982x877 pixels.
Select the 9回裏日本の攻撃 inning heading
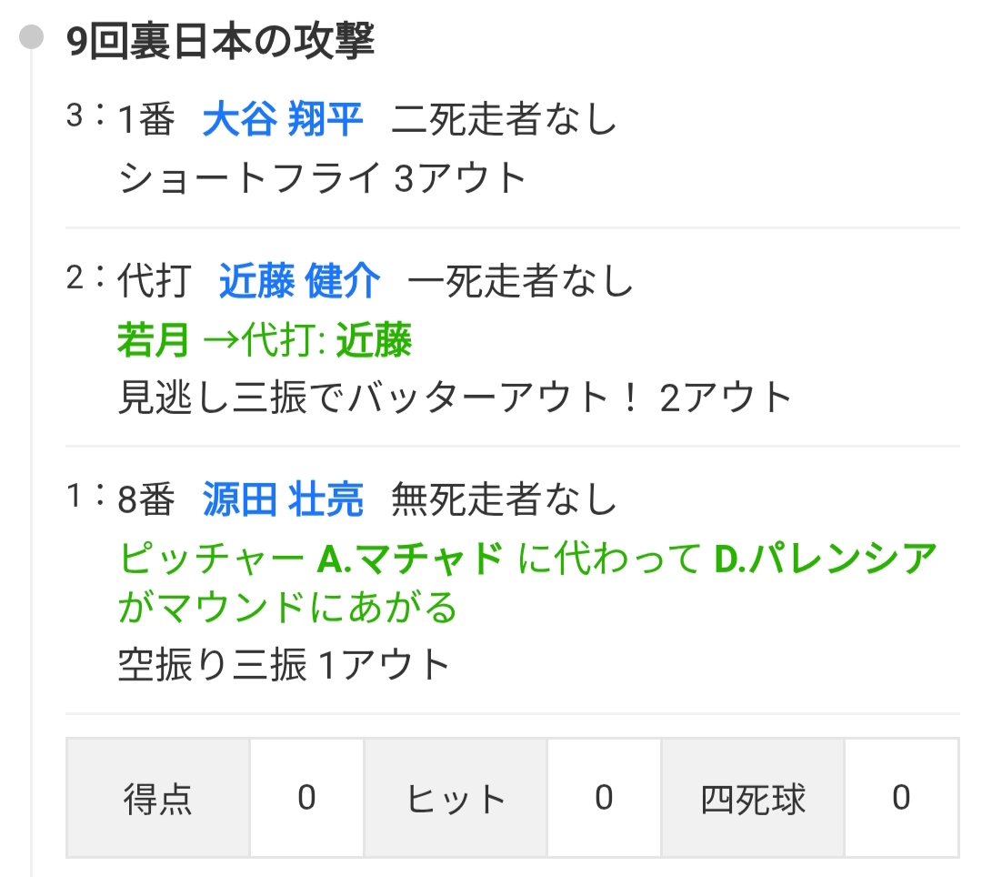pos(221,41)
